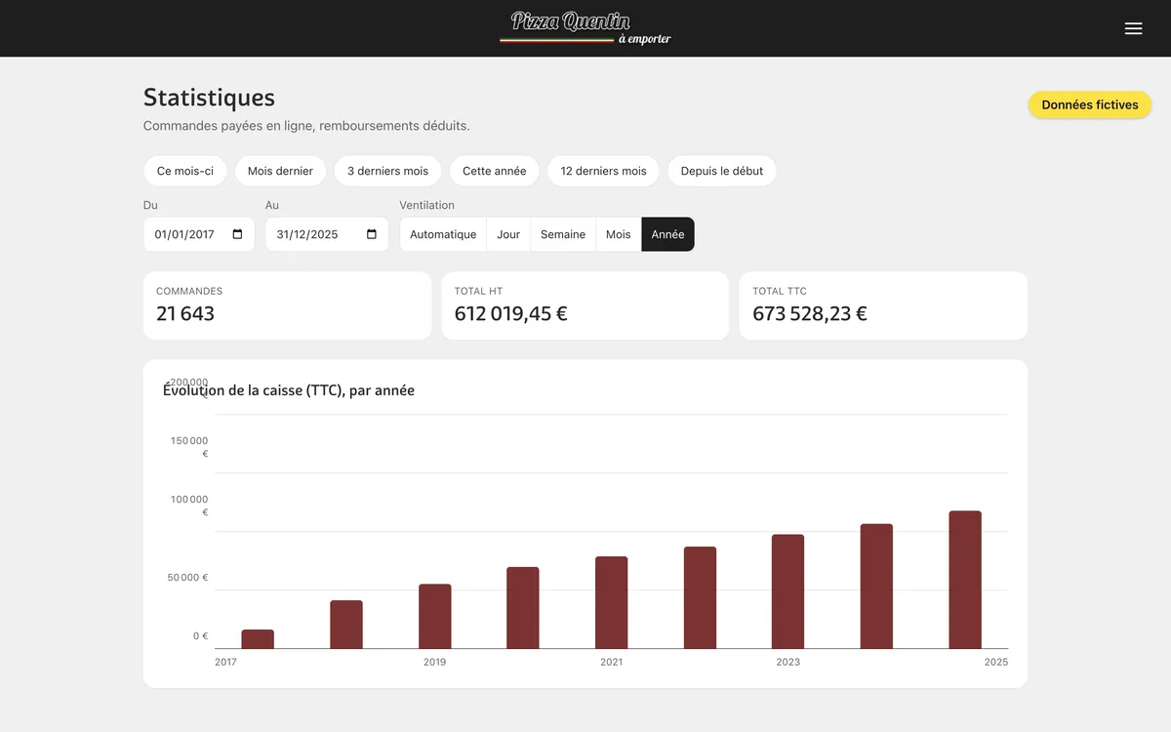This screenshot has width=1171, height=732.
Task: Filter statistics to Ce mois-ci
Action: (x=185, y=171)
